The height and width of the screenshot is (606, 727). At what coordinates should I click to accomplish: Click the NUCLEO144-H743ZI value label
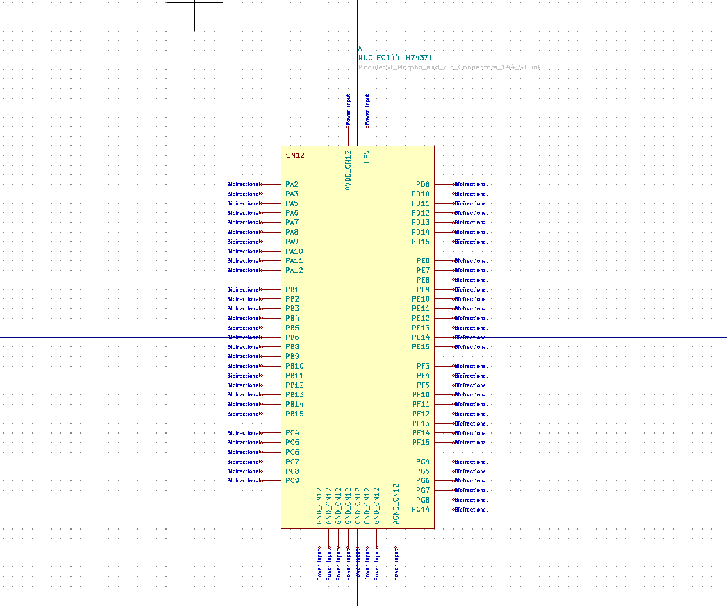396,58
